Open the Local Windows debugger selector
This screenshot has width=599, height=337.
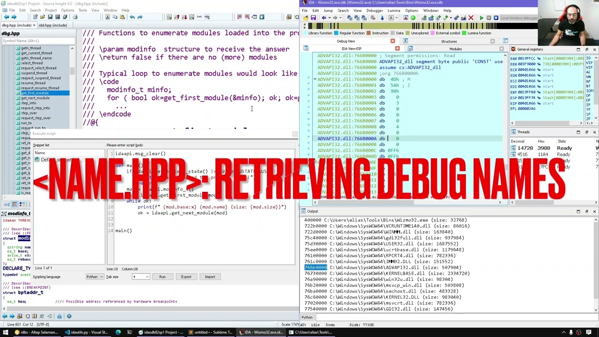pos(519,18)
